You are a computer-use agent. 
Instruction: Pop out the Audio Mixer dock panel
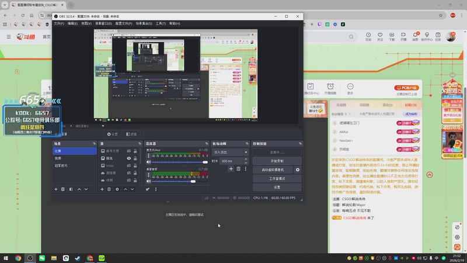coord(207,144)
